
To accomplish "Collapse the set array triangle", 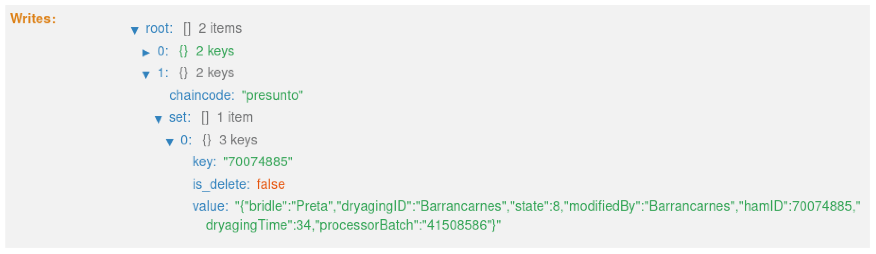I will pyautogui.click(x=158, y=119).
